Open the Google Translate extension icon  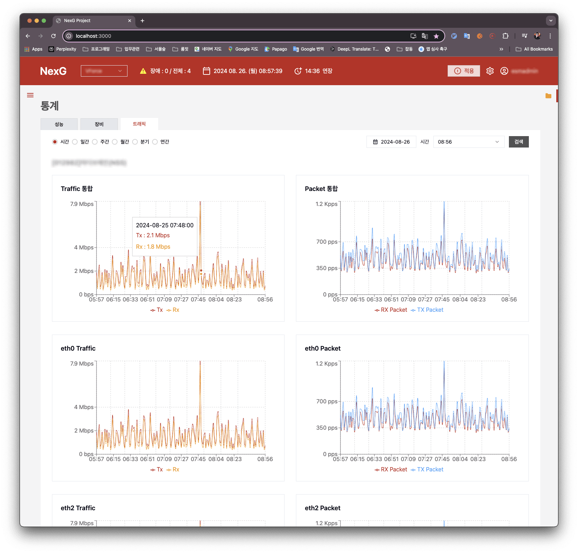(467, 36)
